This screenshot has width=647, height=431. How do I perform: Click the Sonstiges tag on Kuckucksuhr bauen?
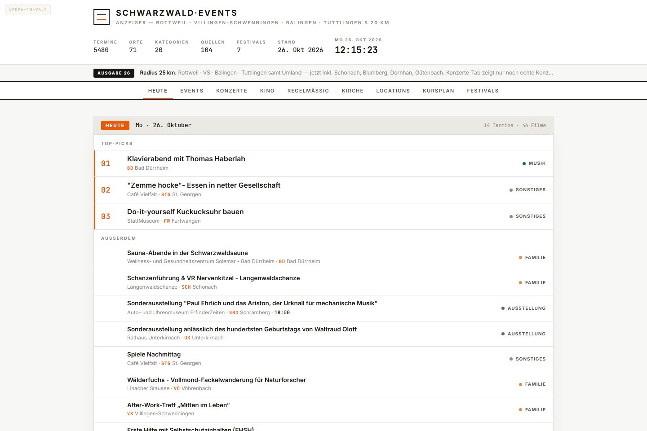click(x=527, y=216)
